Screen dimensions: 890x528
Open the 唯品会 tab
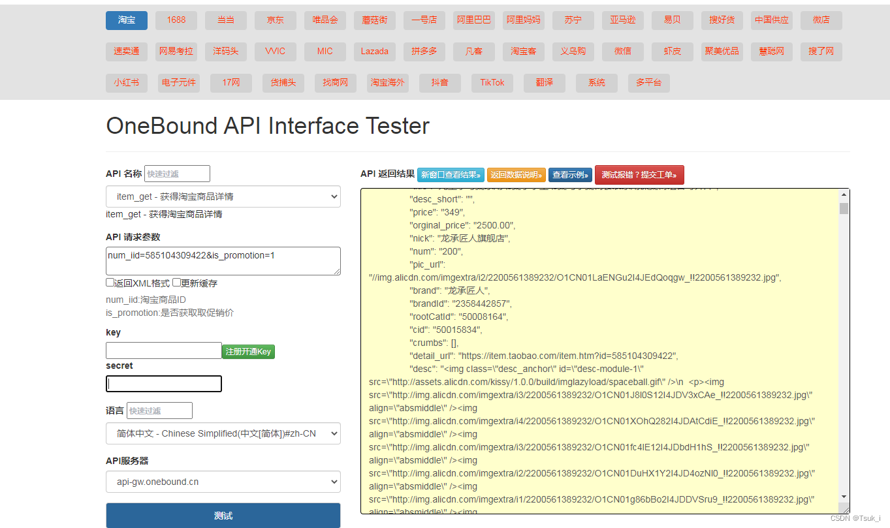pyautogui.click(x=325, y=20)
